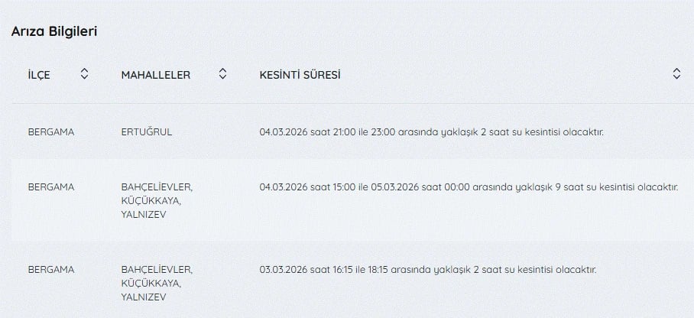Click the sort arrows beside İLÇE header
Screen dimensions: 694x318
click(x=84, y=74)
